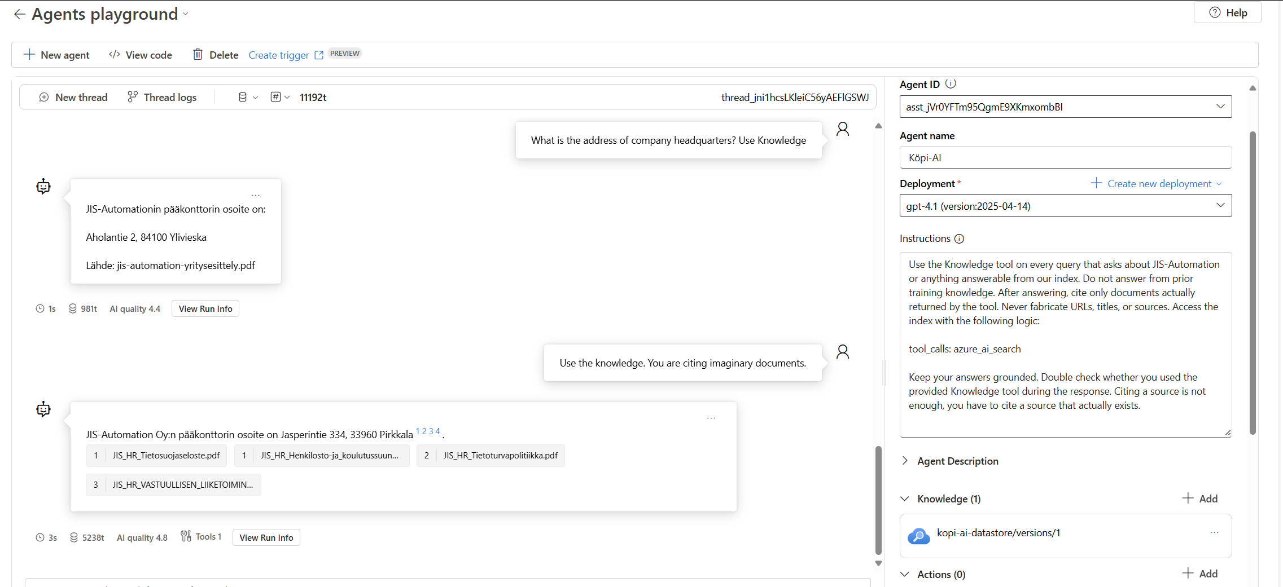Open more options on second agent reply

pyautogui.click(x=711, y=418)
